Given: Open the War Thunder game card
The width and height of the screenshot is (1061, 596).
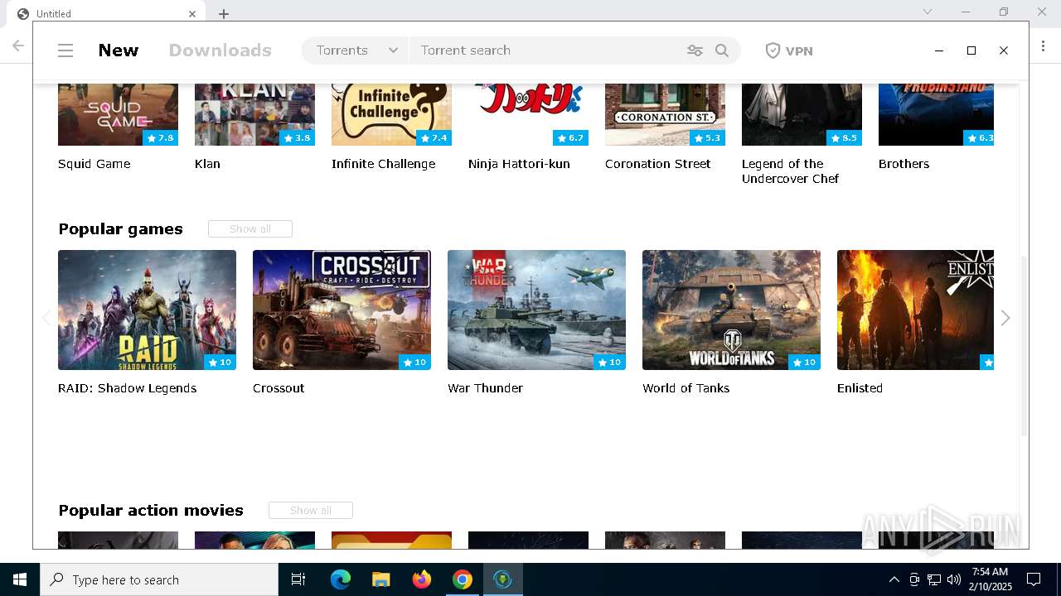Looking at the screenshot, I should 536,310.
